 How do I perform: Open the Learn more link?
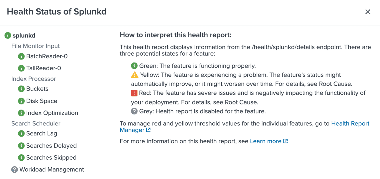[265, 141]
